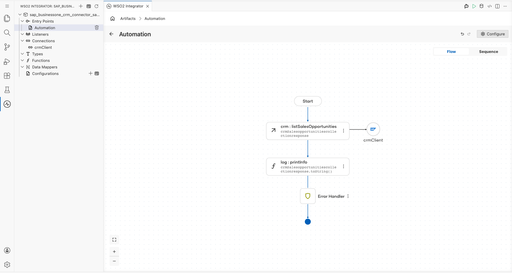Open the Extensions view
The image size is (512, 273).
coord(7,76)
